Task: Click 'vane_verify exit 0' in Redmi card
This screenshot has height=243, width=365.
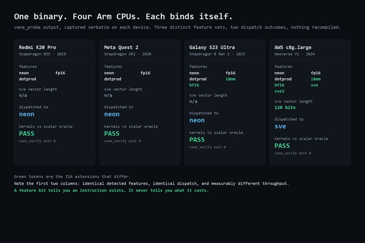Action: (x=37, y=141)
